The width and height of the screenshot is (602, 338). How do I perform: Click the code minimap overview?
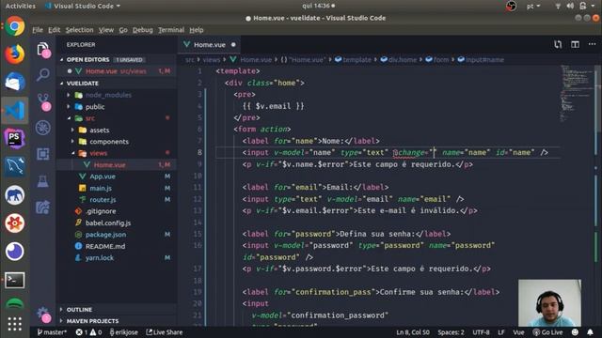tap(577, 93)
